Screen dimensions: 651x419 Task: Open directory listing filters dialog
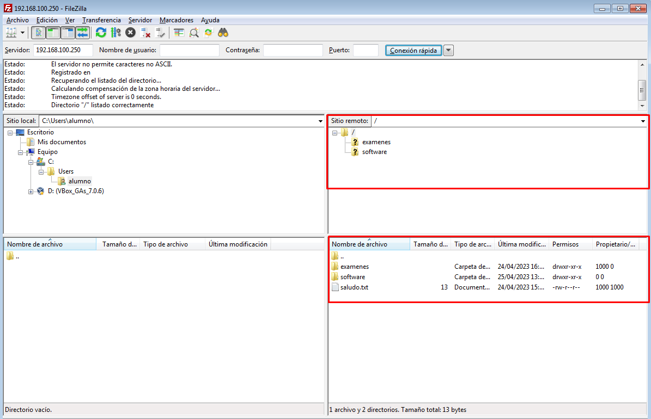click(x=179, y=33)
